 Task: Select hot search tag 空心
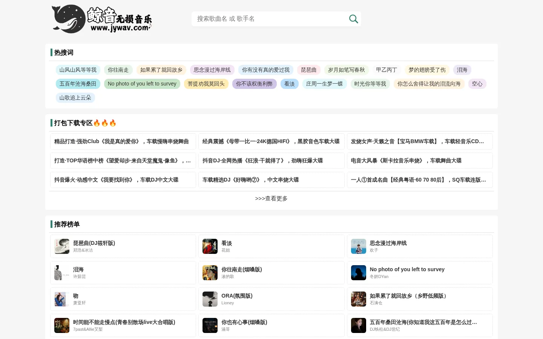point(477,84)
